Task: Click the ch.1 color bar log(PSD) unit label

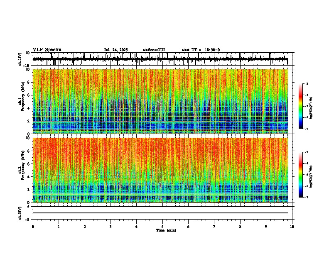Action: [311, 108]
